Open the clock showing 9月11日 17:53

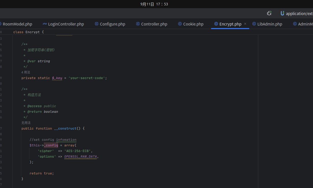(x=154, y=4)
